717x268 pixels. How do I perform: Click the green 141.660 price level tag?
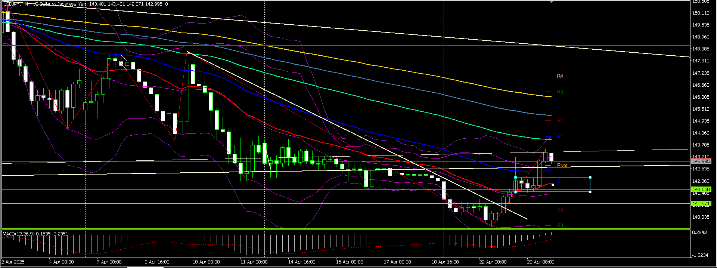701,190
